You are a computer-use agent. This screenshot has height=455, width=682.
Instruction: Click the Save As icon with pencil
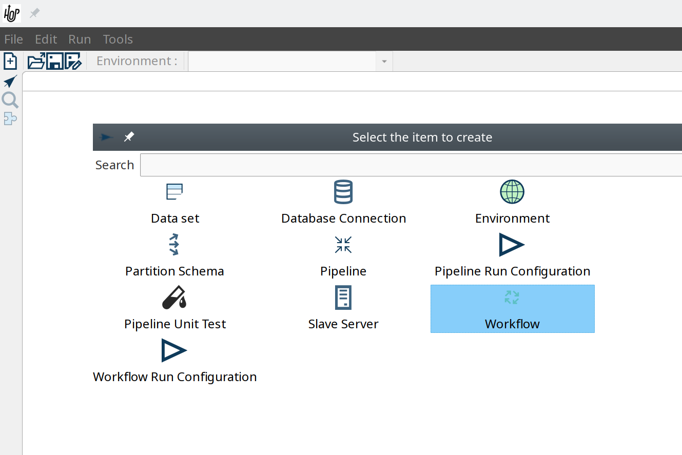(x=73, y=61)
